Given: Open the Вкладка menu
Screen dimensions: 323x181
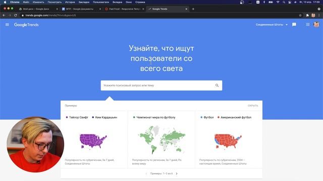Looking at the screenshot, I should pyautogui.click(x=118, y=2).
